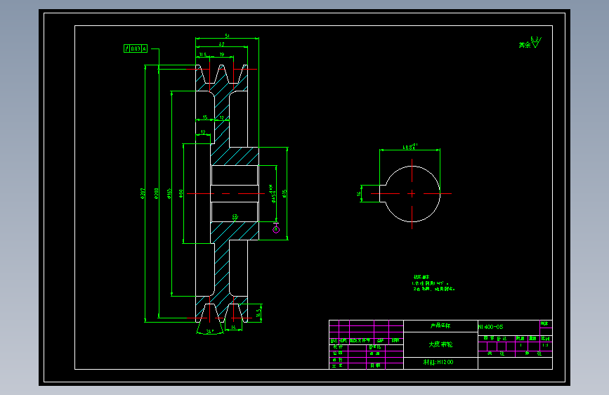Select the technical requirements note text
The width and height of the screenshot is (609, 395).
point(433,283)
